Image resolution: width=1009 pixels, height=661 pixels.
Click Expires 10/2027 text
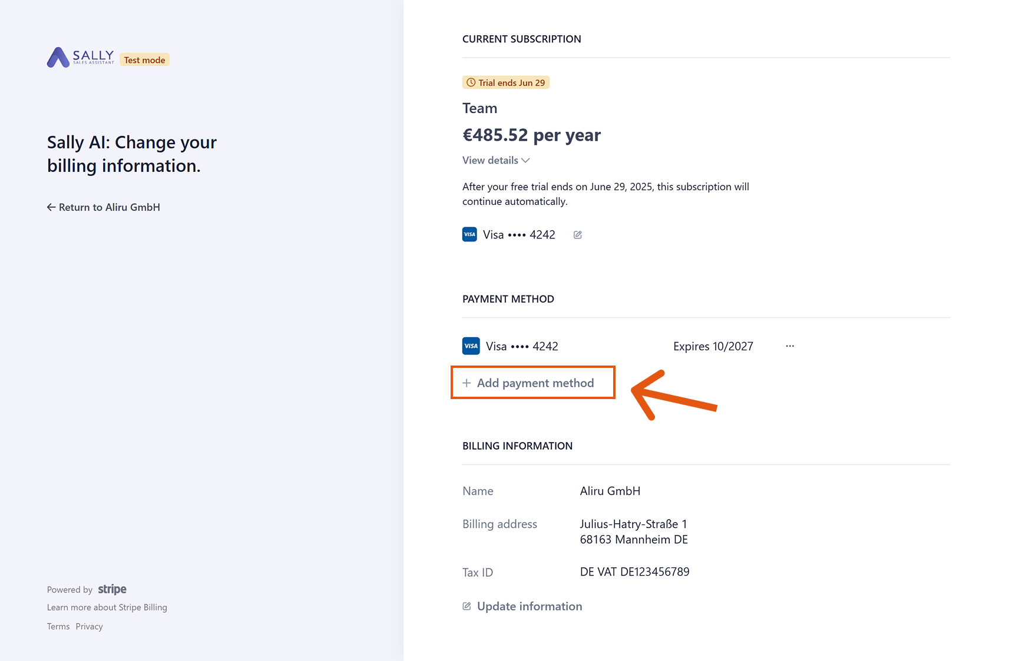click(x=713, y=346)
